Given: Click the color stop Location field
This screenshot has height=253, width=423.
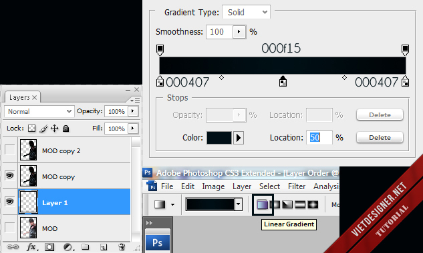Looking at the screenshot, I should tap(319, 138).
